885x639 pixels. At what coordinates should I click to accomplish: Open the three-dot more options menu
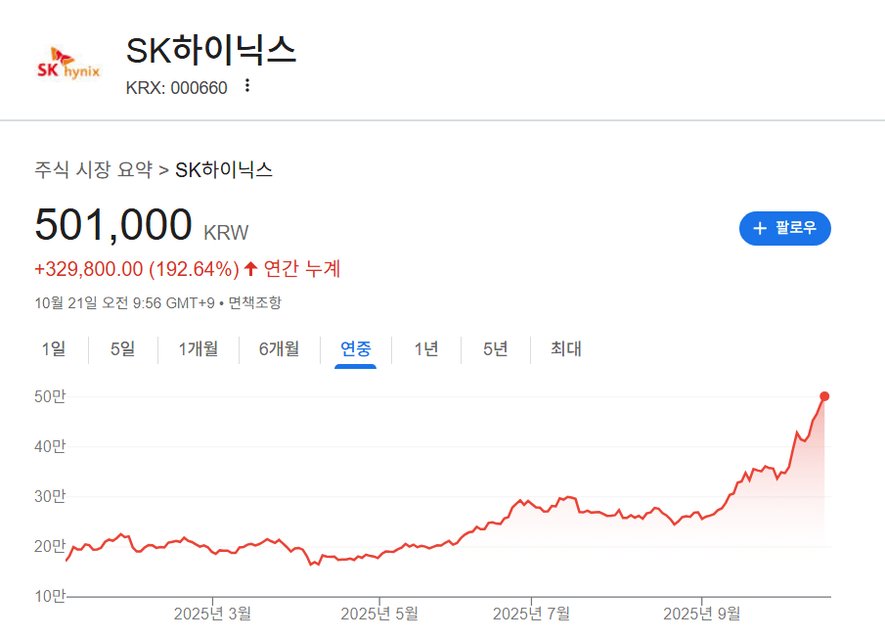(x=247, y=86)
